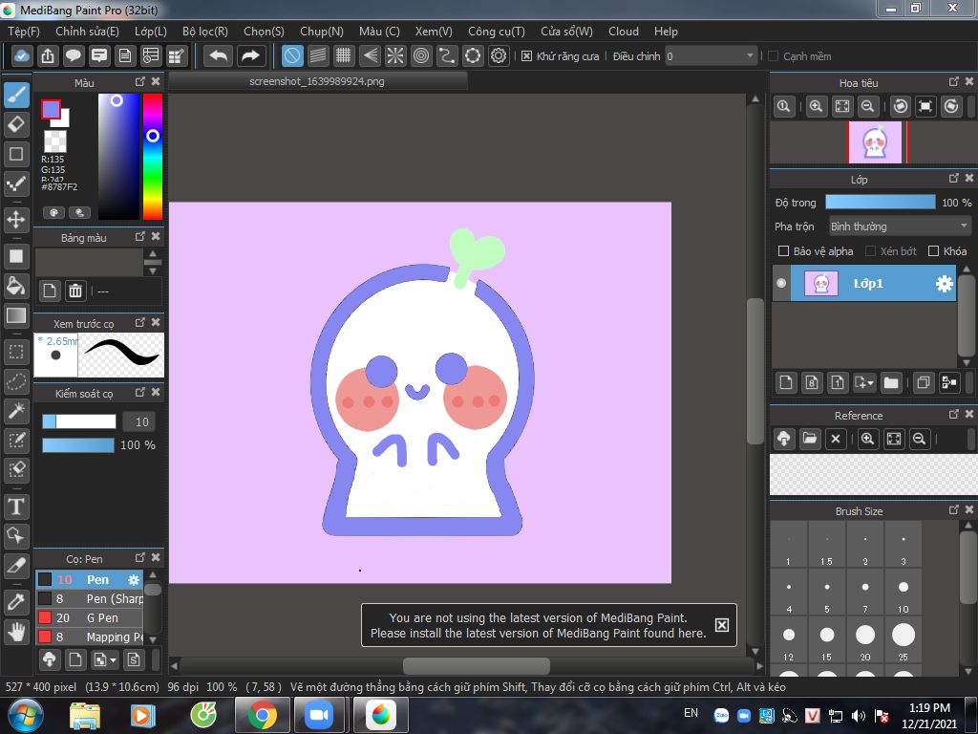Click the Độ trong layer opacity slider
Image resolution: width=978 pixels, height=734 pixels.
pyautogui.click(x=880, y=203)
